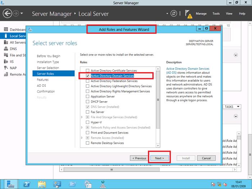The image size is (252, 189).
Task: Open the Tools menu
Action: click(x=216, y=14)
